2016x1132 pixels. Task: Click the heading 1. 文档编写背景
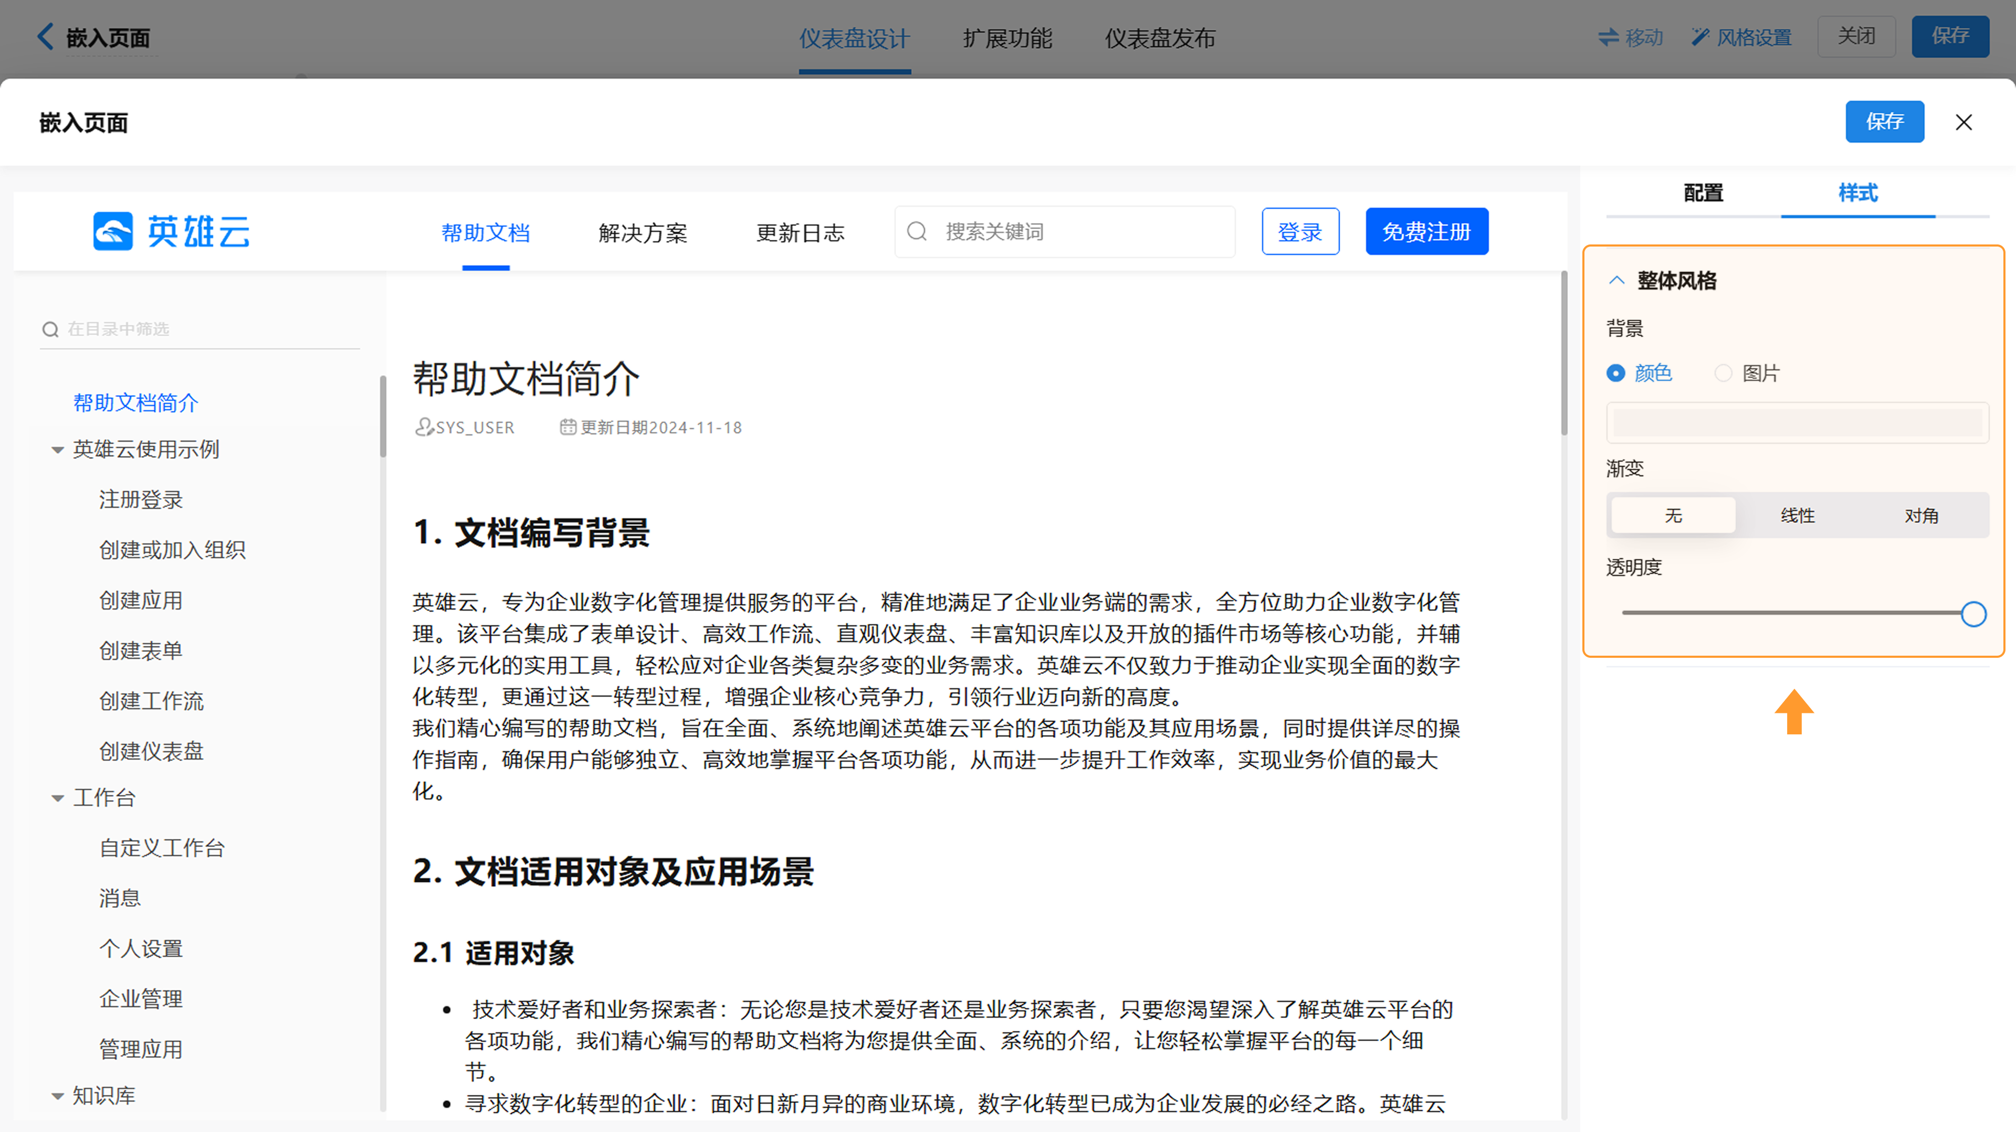(531, 532)
